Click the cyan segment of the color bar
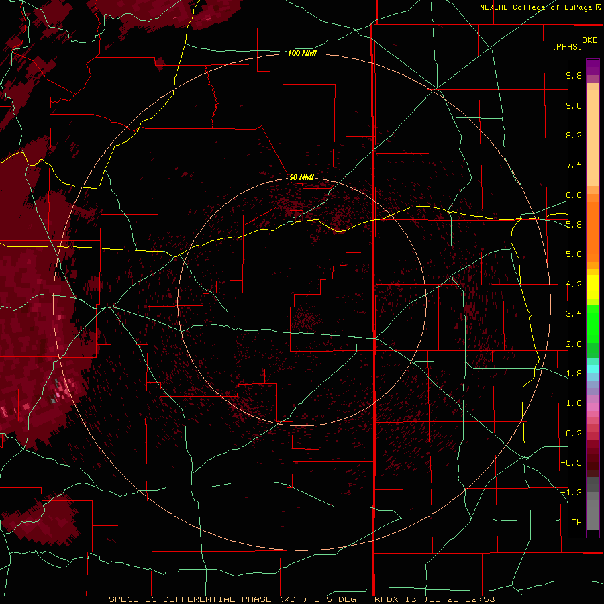 (593, 369)
